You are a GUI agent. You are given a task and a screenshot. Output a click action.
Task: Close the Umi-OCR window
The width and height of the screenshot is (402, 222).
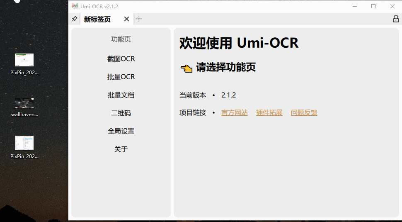(392, 6)
